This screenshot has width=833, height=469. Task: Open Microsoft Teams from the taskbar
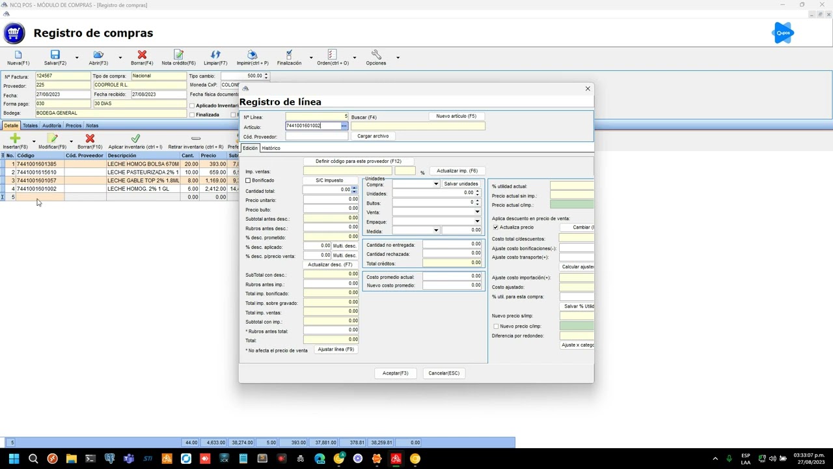point(129,459)
